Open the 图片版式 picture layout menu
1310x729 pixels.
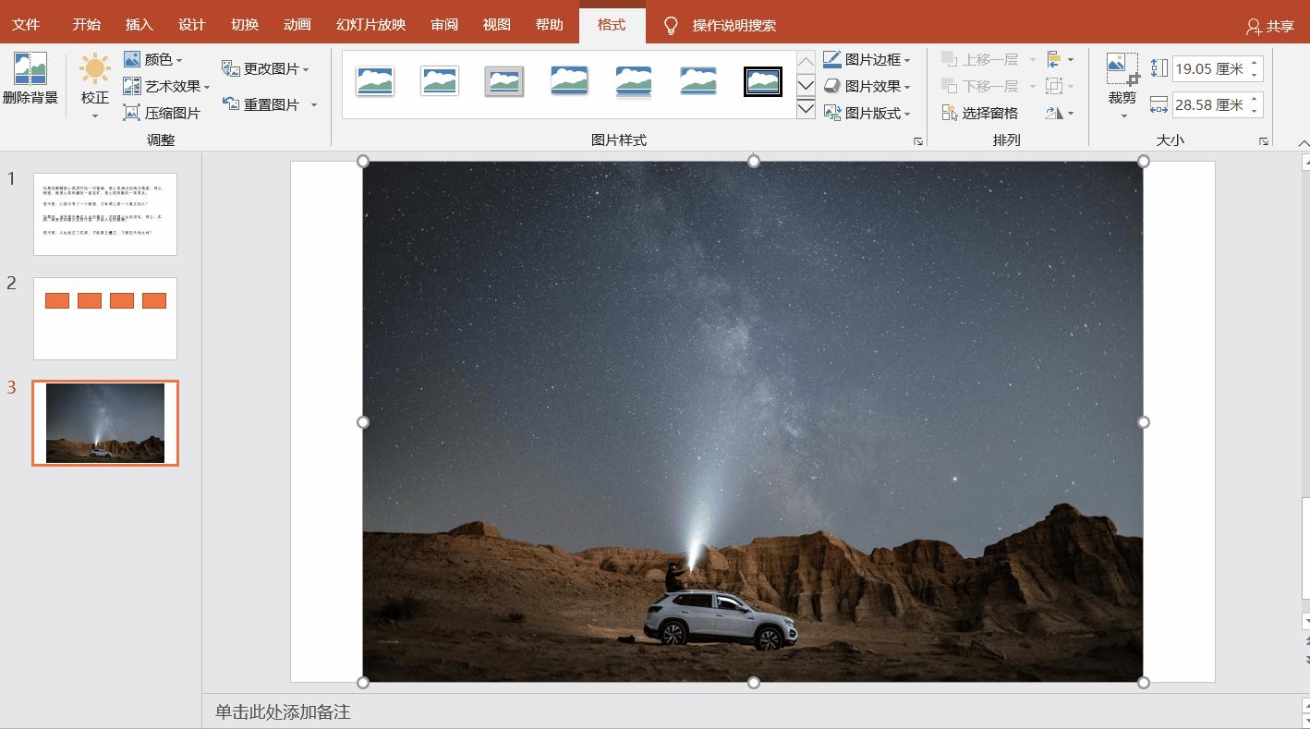[x=867, y=114]
